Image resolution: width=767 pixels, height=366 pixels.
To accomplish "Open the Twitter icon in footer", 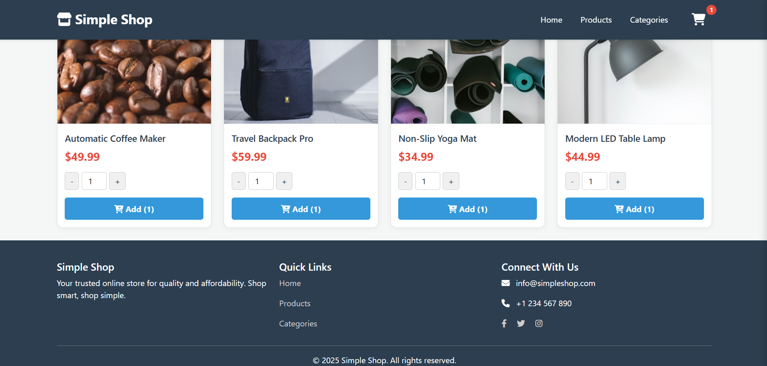I will (x=521, y=323).
